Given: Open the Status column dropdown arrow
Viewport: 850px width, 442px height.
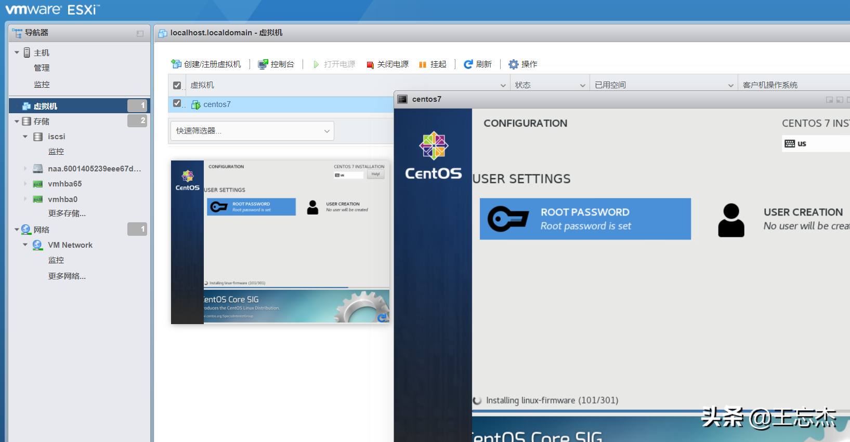Looking at the screenshot, I should (582, 85).
